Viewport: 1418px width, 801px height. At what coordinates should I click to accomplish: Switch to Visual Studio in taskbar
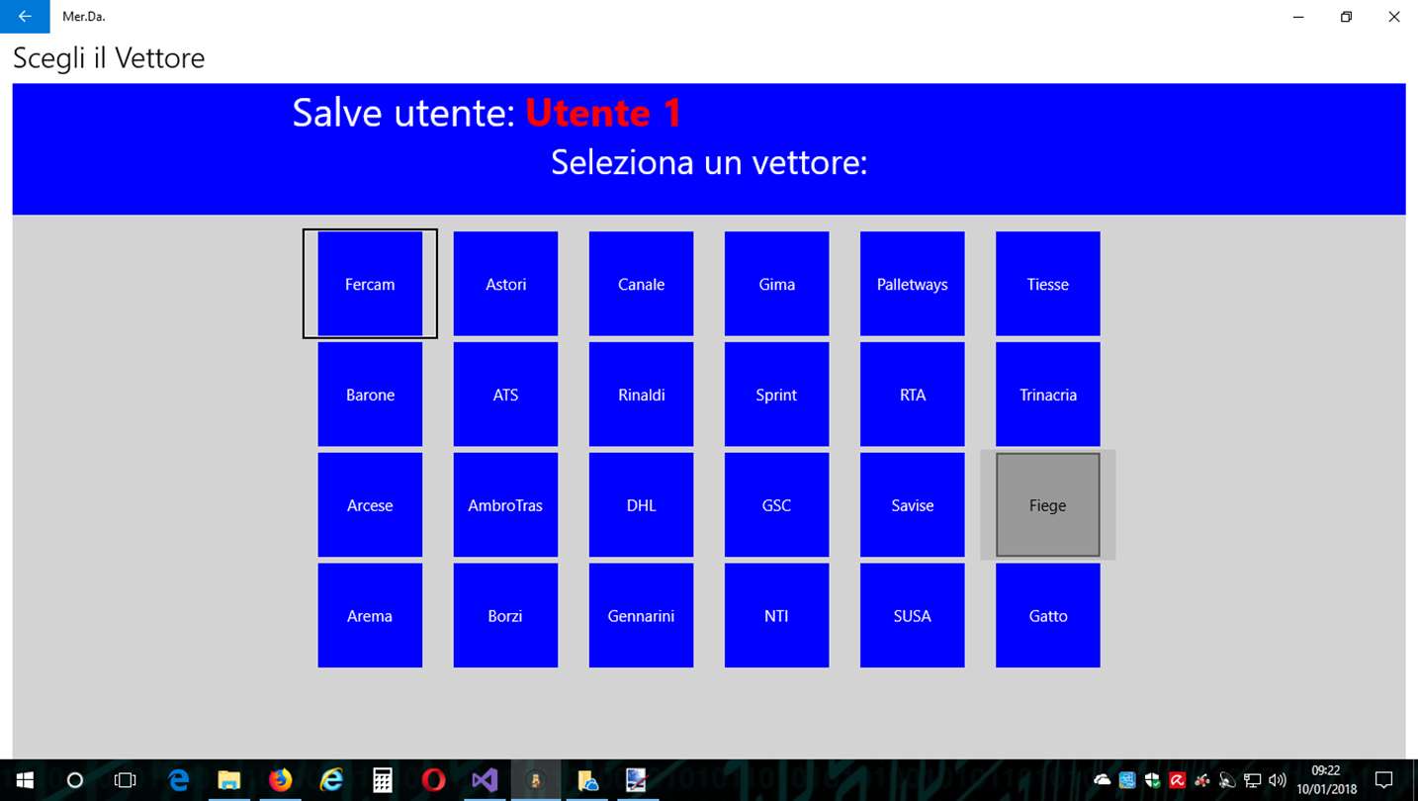click(x=485, y=780)
